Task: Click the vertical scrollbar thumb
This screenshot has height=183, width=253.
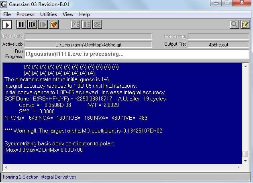Action: 245,154
